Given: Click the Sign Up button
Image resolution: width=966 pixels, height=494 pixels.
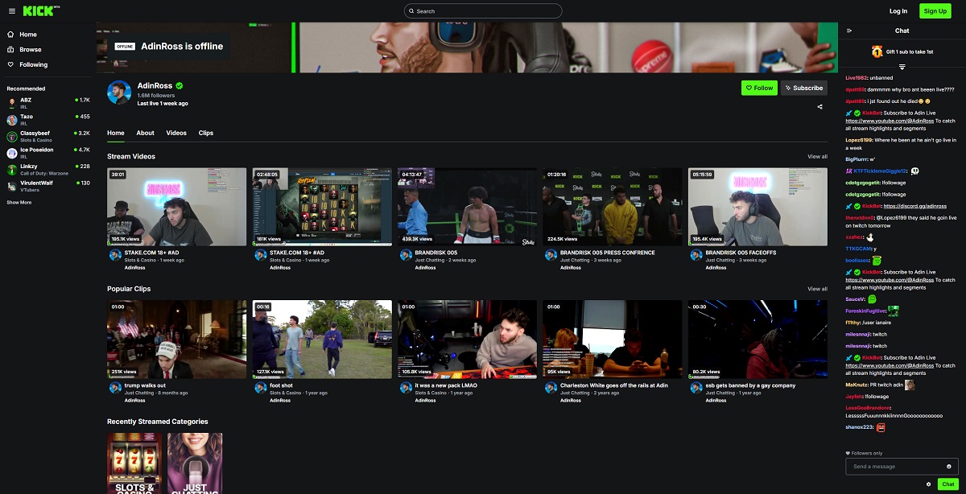Looking at the screenshot, I should pyautogui.click(x=935, y=11).
